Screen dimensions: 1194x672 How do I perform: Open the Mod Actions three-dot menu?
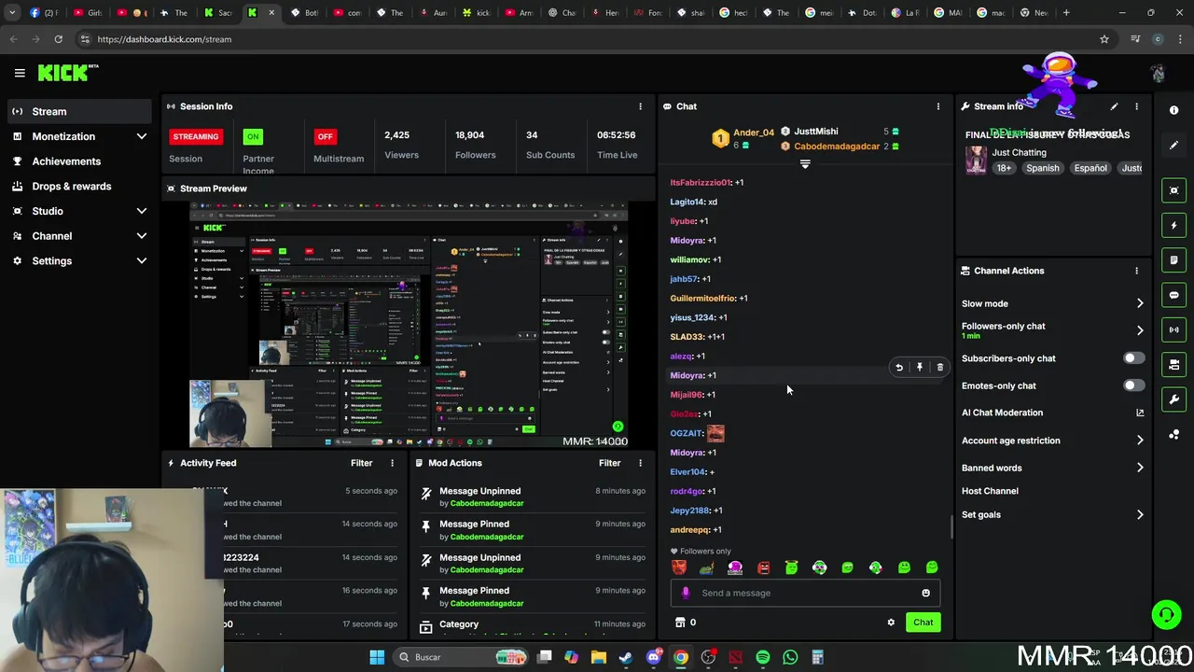pyautogui.click(x=640, y=463)
